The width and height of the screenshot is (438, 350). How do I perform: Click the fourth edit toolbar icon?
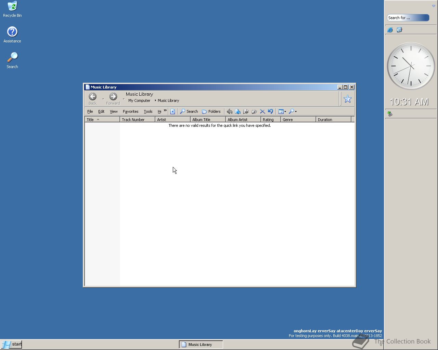pyautogui.click(x=254, y=111)
